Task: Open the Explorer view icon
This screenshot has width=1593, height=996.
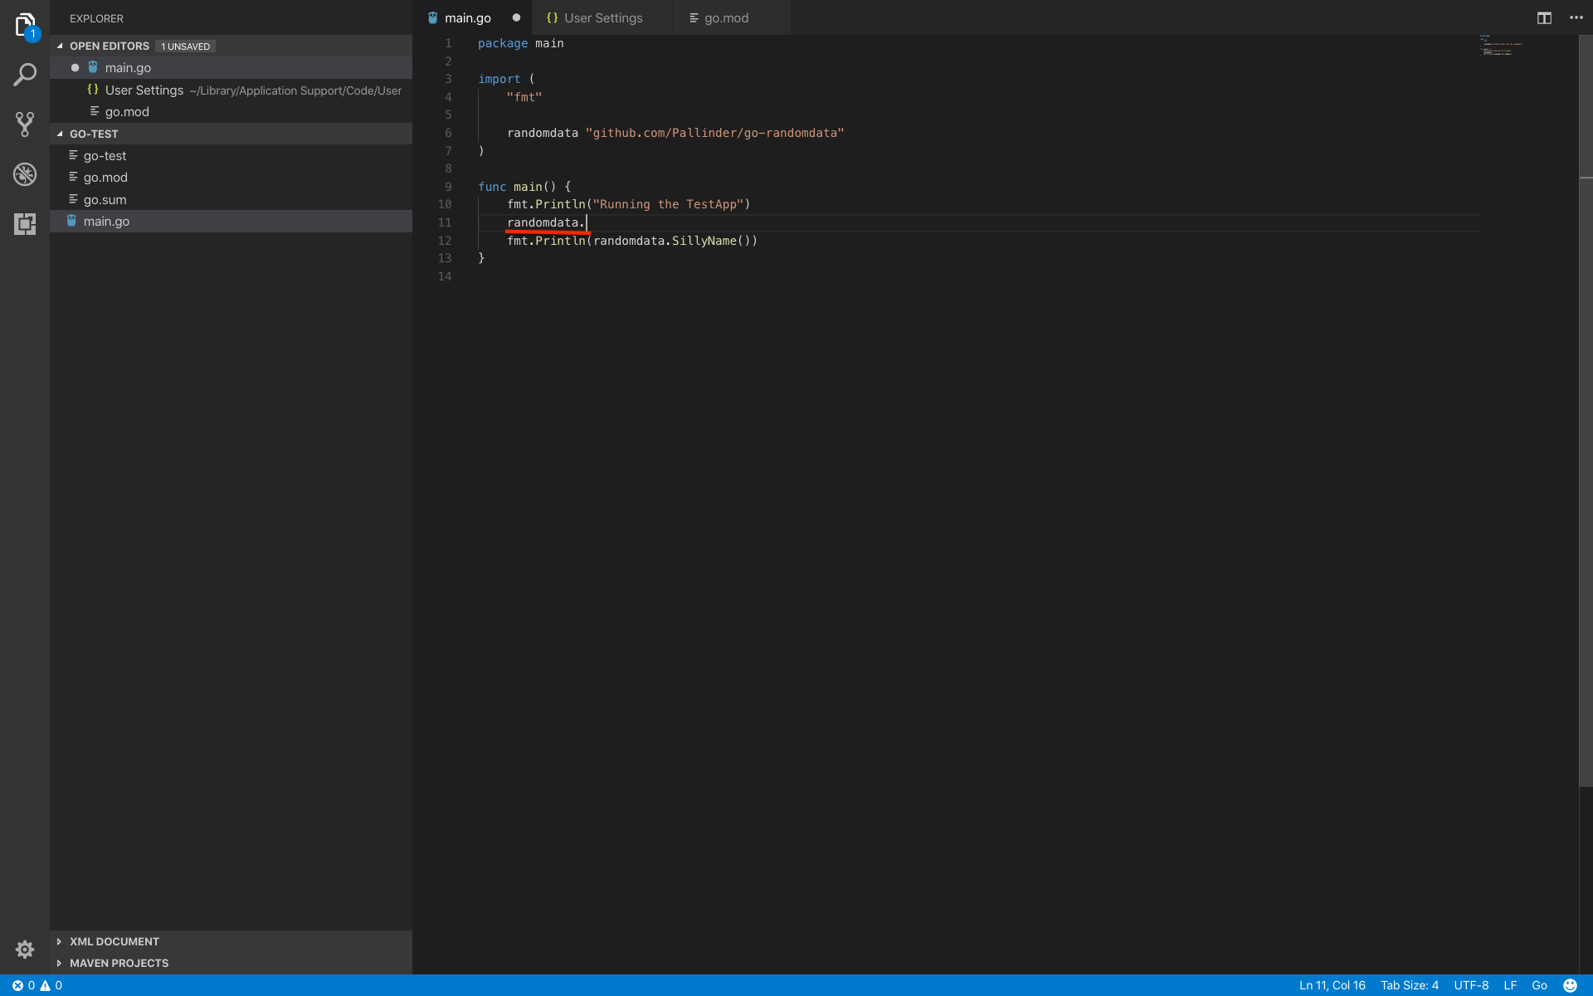Action: coord(25,25)
